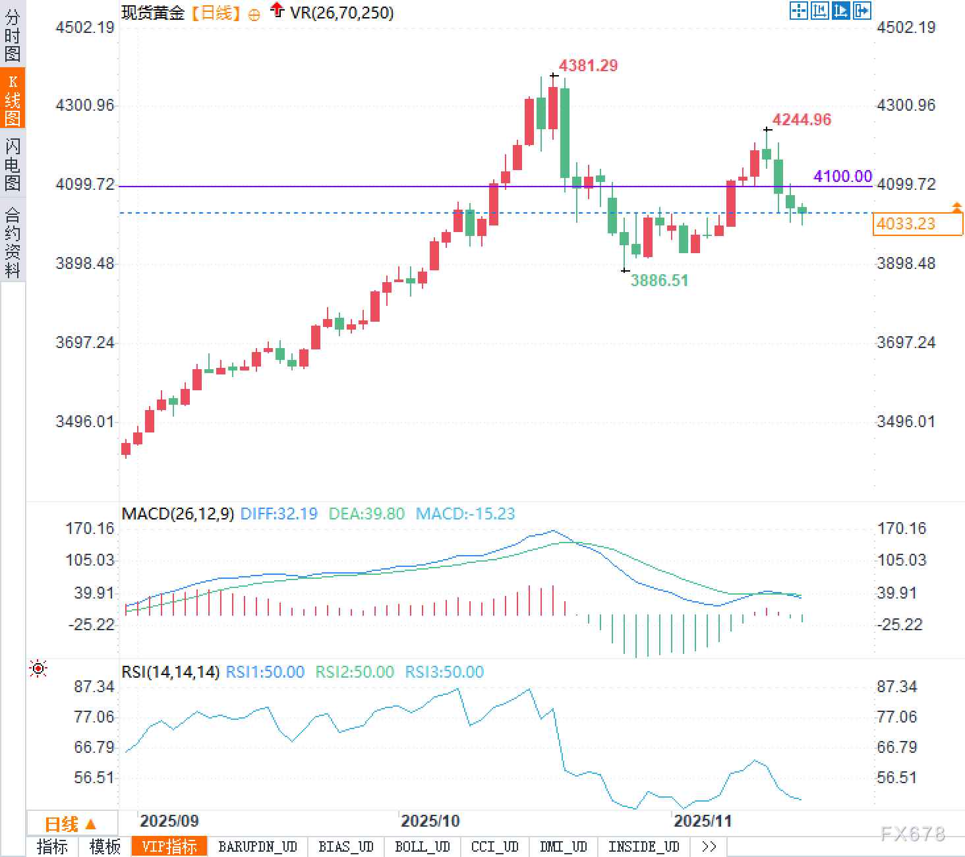Switch to the 分时图 side tab
The image size is (965, 857).
coord(13,36)
